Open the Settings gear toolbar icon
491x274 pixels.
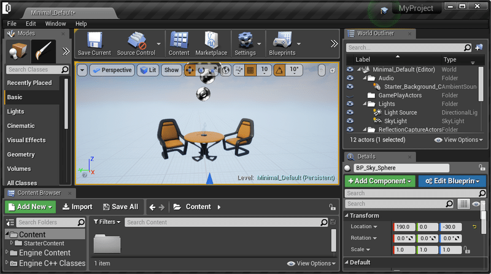[245, 40]
